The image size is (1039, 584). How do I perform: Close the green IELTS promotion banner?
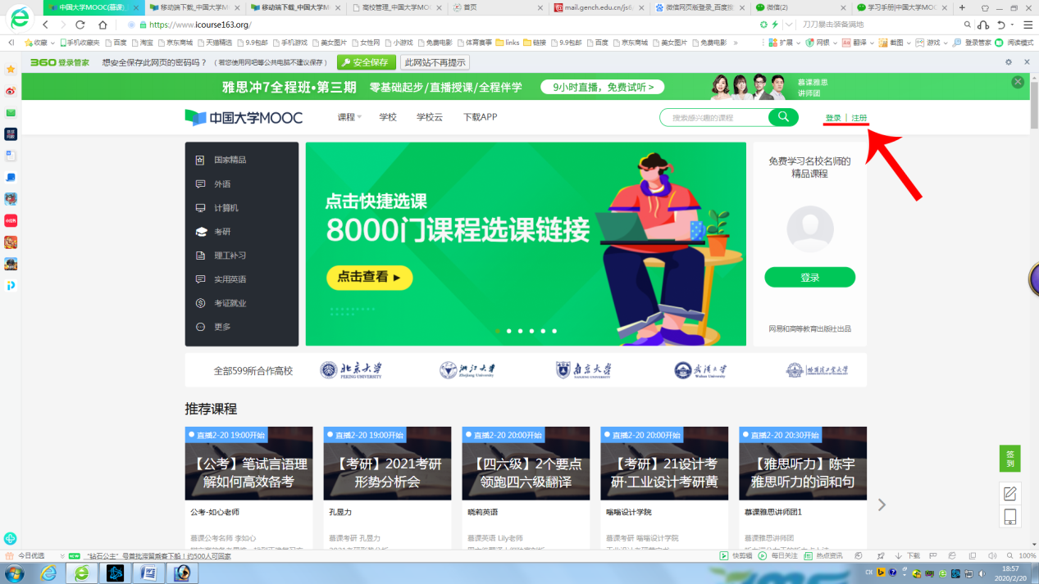point(1018,82)
